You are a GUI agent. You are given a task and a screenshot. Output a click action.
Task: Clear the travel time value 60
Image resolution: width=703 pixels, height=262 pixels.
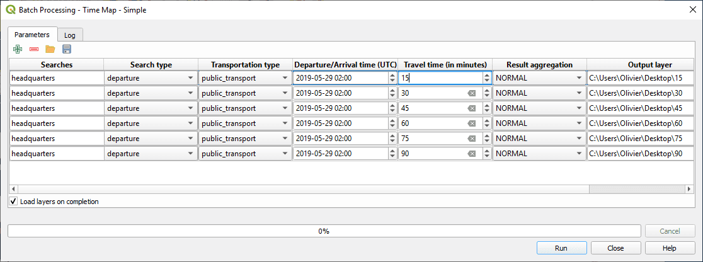click(x=471, y=123)
